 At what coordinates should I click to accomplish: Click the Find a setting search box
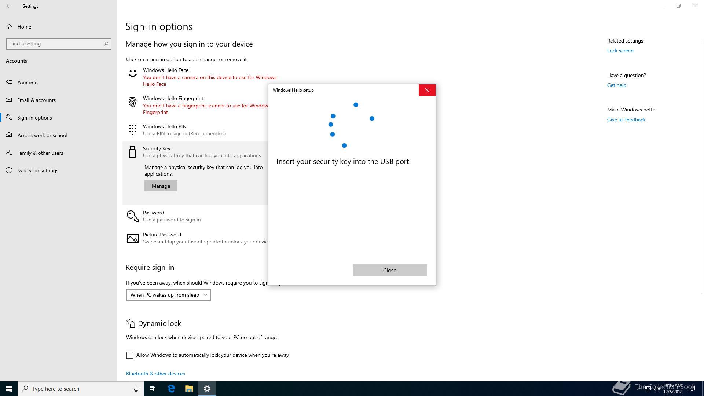59,44
